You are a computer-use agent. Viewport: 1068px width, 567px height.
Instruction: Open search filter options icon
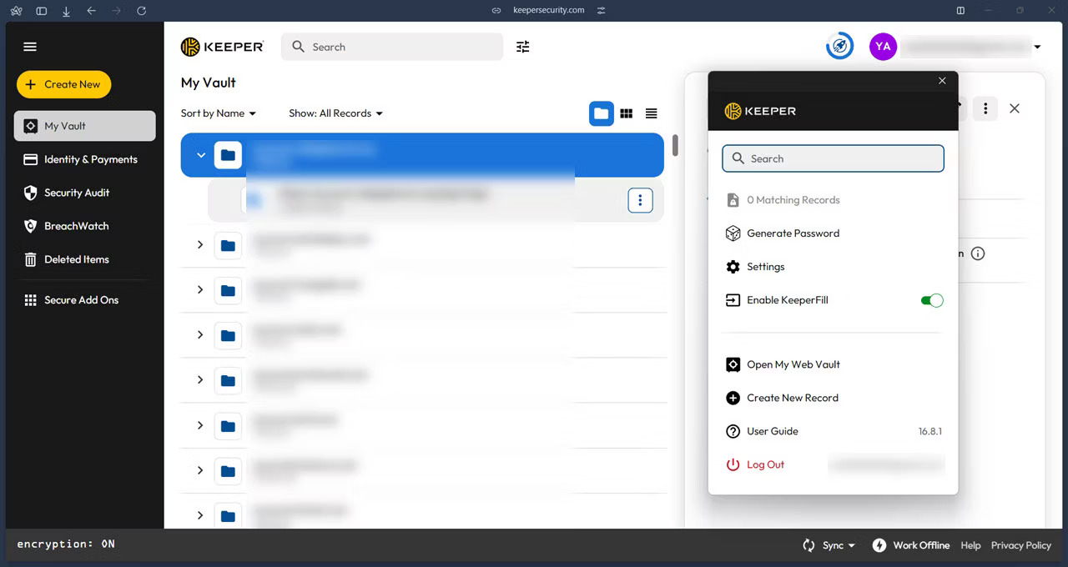(522, 48)
